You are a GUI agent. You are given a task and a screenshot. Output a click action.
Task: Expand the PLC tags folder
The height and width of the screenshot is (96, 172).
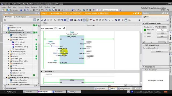(9, 56)
